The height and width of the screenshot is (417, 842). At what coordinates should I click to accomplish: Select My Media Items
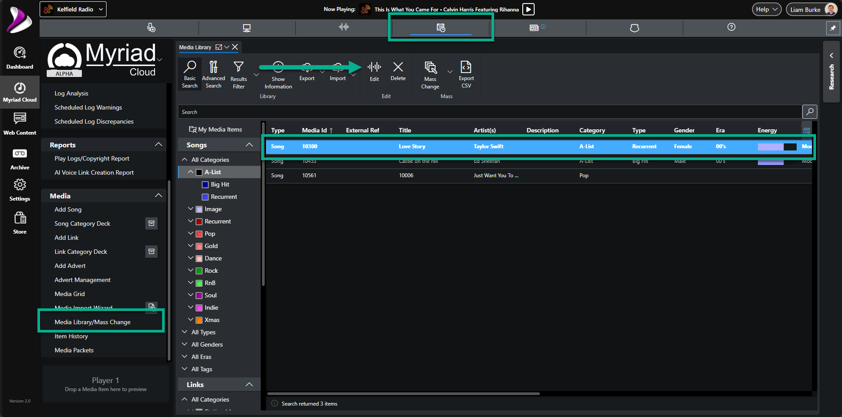(x=215, y=129)
